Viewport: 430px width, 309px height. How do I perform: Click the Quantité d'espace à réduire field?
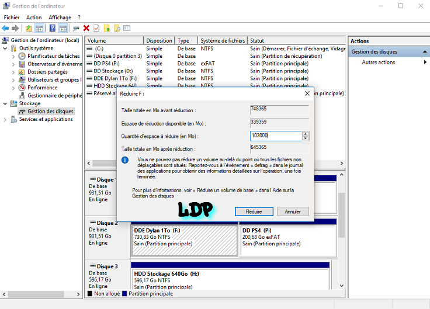click(x=276, y=136)
